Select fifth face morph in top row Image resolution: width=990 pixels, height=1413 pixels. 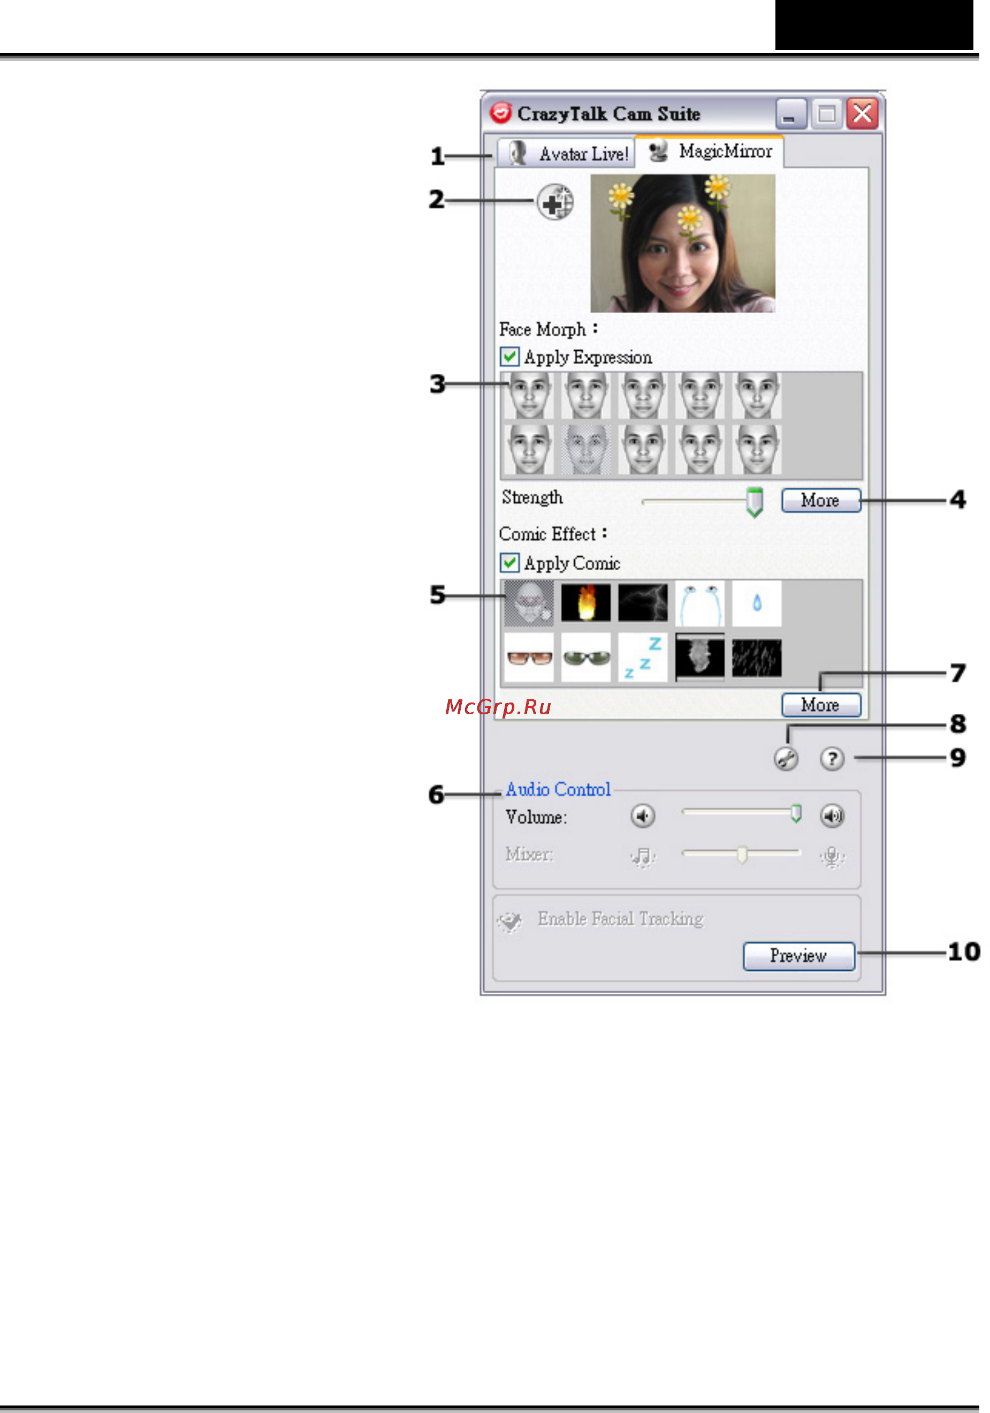(756, 396)
